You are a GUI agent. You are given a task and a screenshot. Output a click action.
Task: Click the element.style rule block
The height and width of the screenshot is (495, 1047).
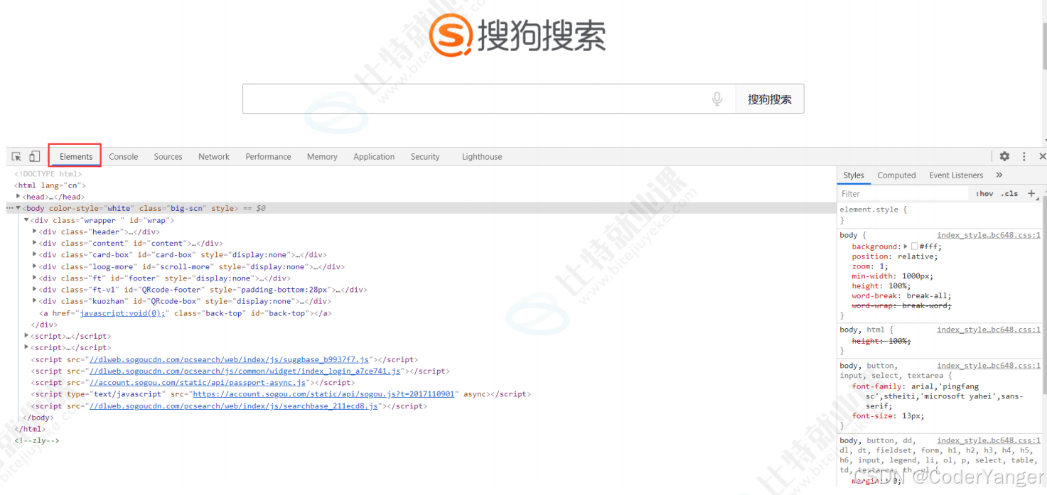(940, 214)
